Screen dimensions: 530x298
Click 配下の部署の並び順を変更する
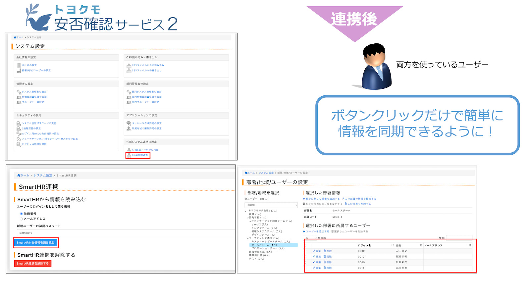point(323,204)
